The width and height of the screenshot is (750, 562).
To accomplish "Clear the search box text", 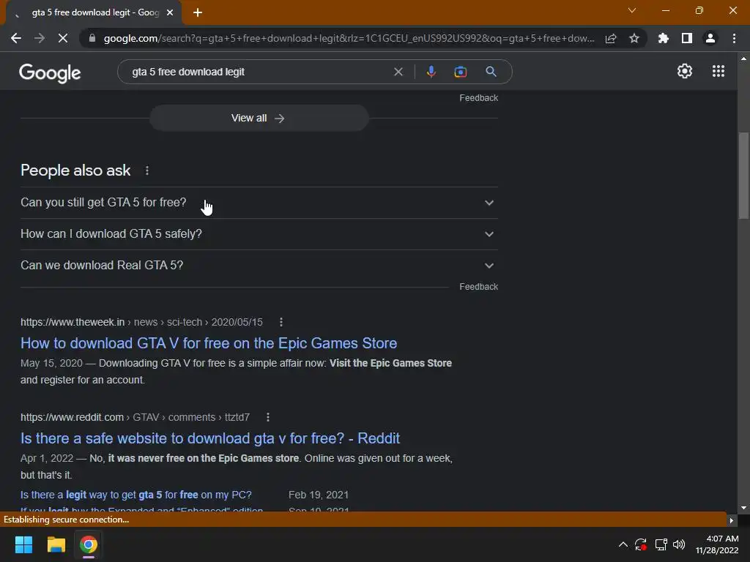I will point(398,72).
